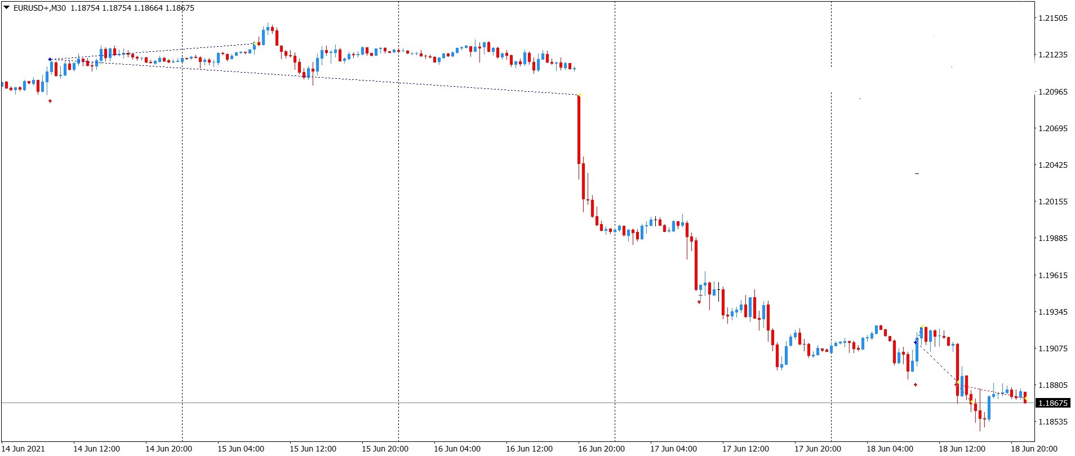Click the 15 Jun 20:00 time label
1075x456 pixels.
point(385,449)
